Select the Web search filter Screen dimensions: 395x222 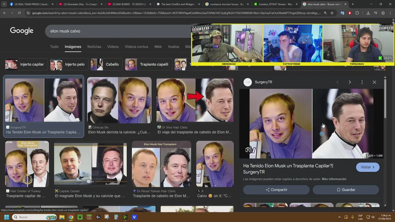point(158,47)
